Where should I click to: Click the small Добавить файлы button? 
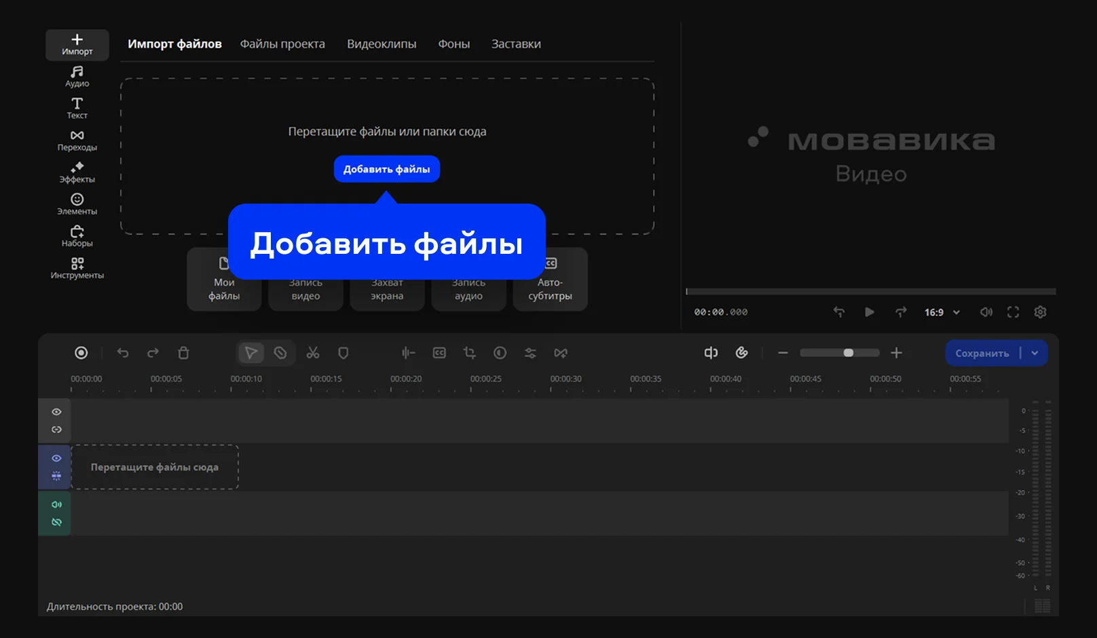pos(386,169)
